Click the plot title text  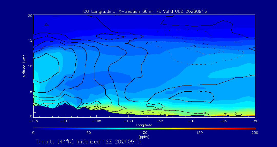[x=145, y=11]
